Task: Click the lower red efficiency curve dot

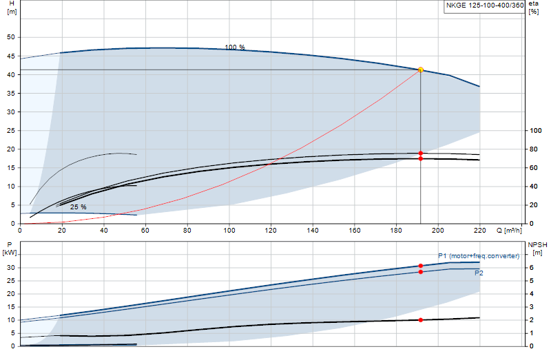Action: coord(421,159)
